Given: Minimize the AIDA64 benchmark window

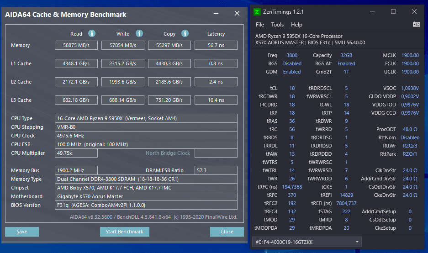Looking at the screenshot, I should (216, 13).
